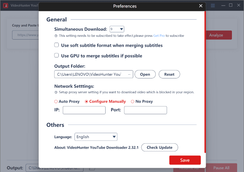Click the About VideoHunter YouTube Downloader 2.32.1 text
Image resolution: width=244 pixels, height=172 pixels.
pos(96,148)
